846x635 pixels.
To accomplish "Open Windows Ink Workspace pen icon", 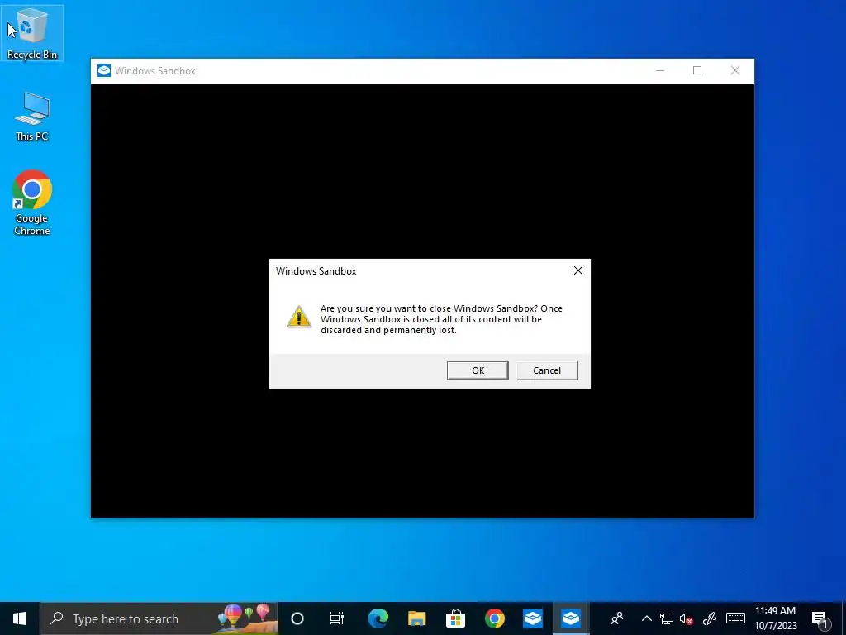I will [x=710, y=618].
